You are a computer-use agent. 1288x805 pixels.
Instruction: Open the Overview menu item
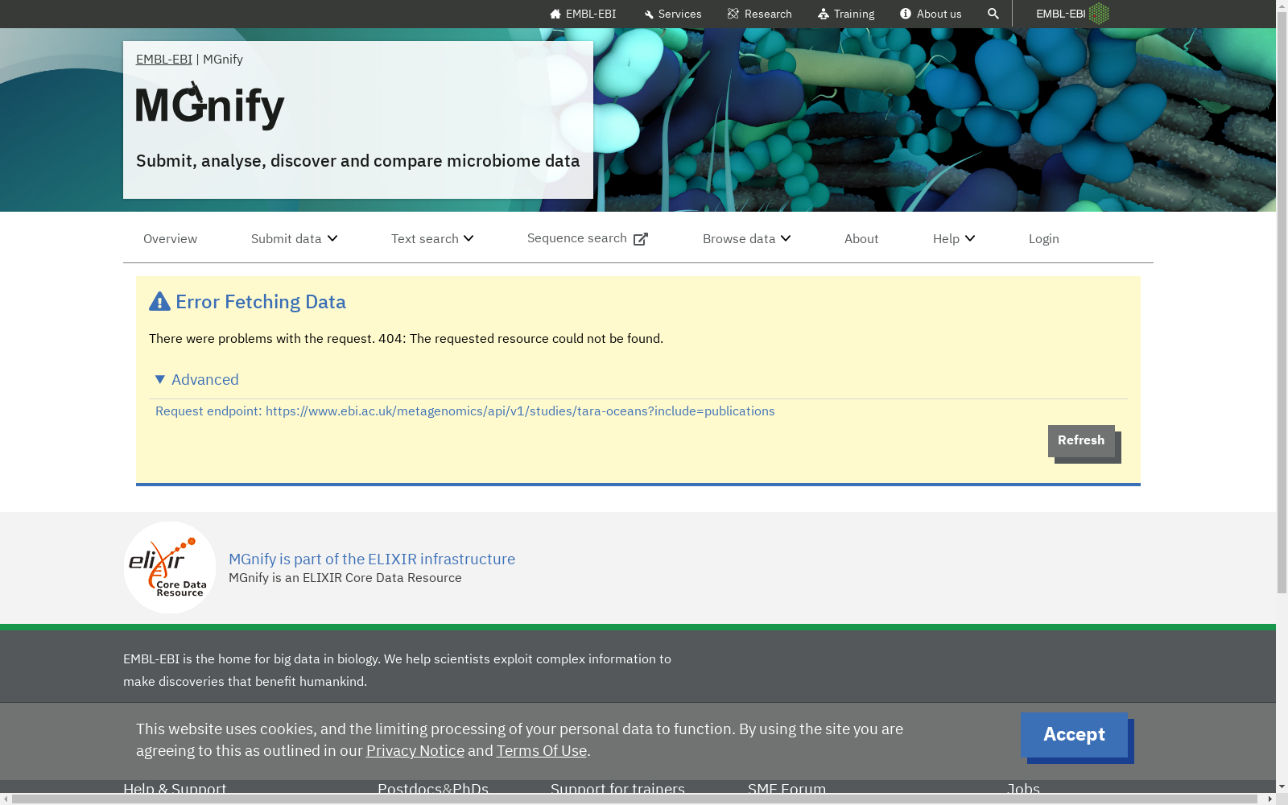coord(170,238)
